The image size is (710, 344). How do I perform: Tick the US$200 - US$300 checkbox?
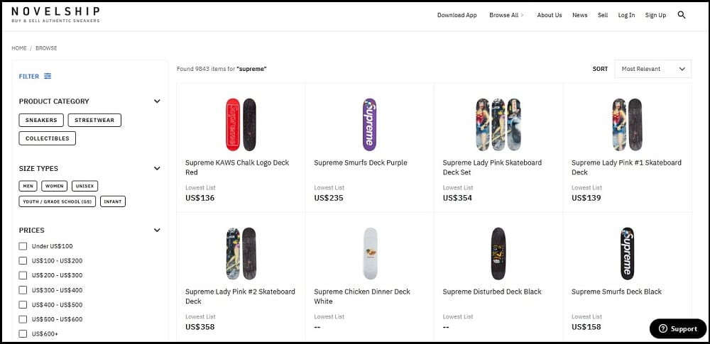[23, 275]
